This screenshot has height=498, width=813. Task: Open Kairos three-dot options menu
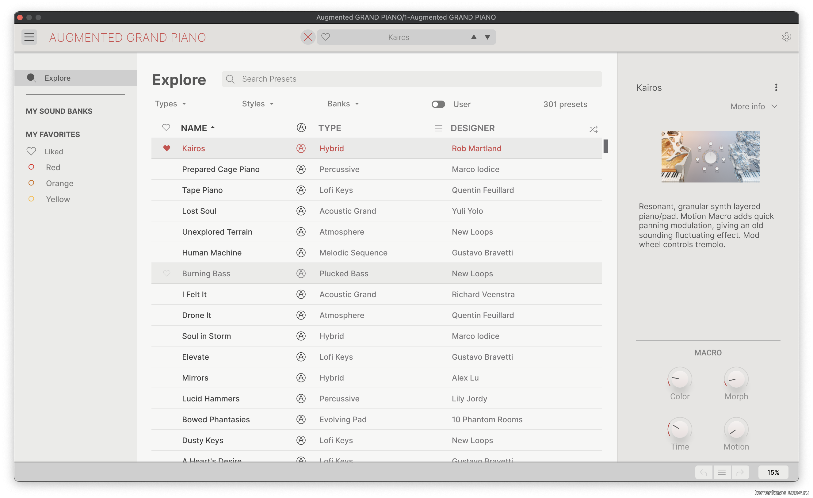776,87
